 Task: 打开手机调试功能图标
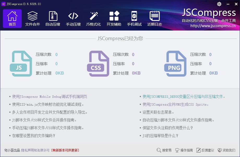click(134, 18)
